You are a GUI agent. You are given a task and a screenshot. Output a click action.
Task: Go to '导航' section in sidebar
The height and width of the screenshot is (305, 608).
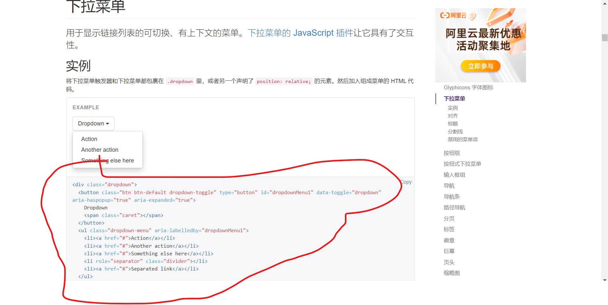(x=449, y=186)
